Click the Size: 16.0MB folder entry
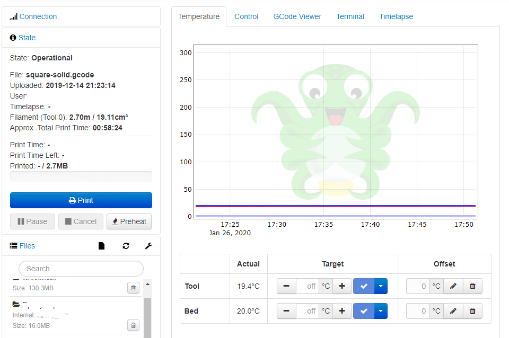This screenshot has height=338, width=509. 31,326
